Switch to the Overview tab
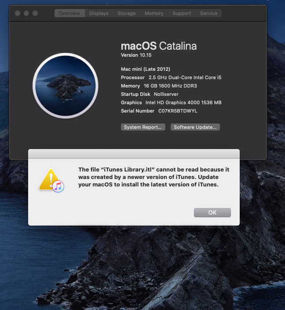 (69, 13)
